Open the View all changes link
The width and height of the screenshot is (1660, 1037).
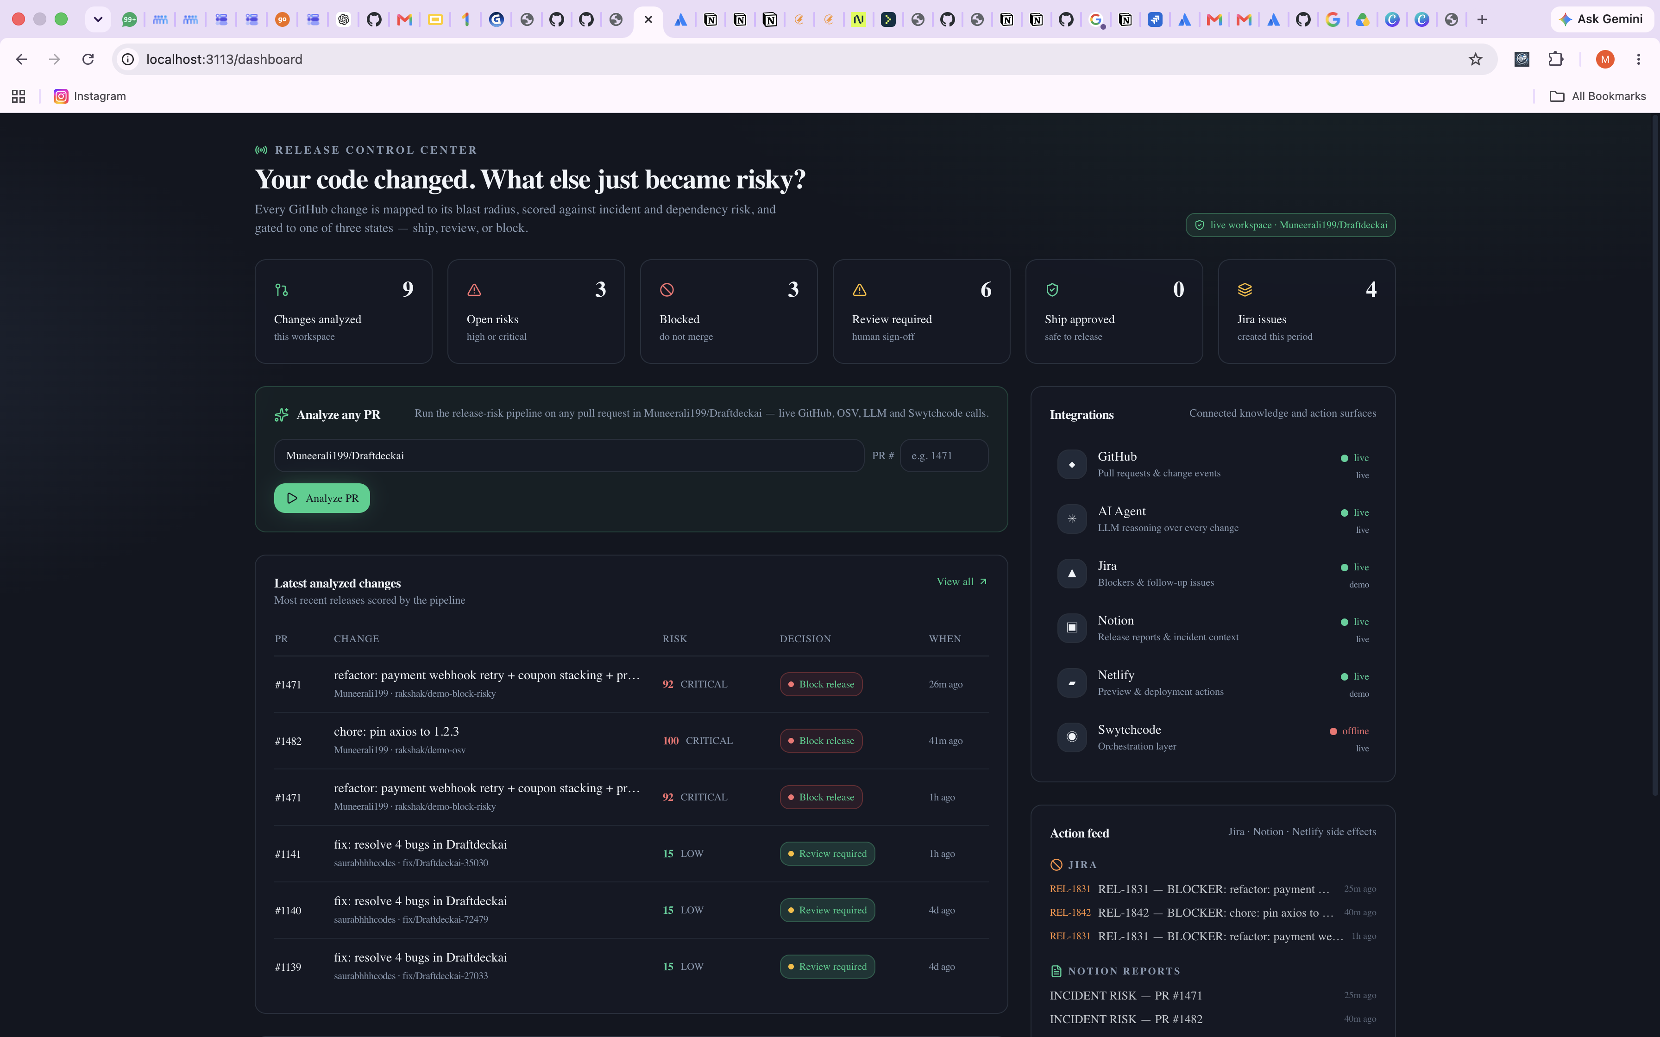pyautogui.click(x=962, y=581)
